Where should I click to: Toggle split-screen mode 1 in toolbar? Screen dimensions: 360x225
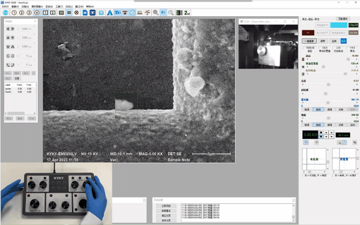point(46,13)
